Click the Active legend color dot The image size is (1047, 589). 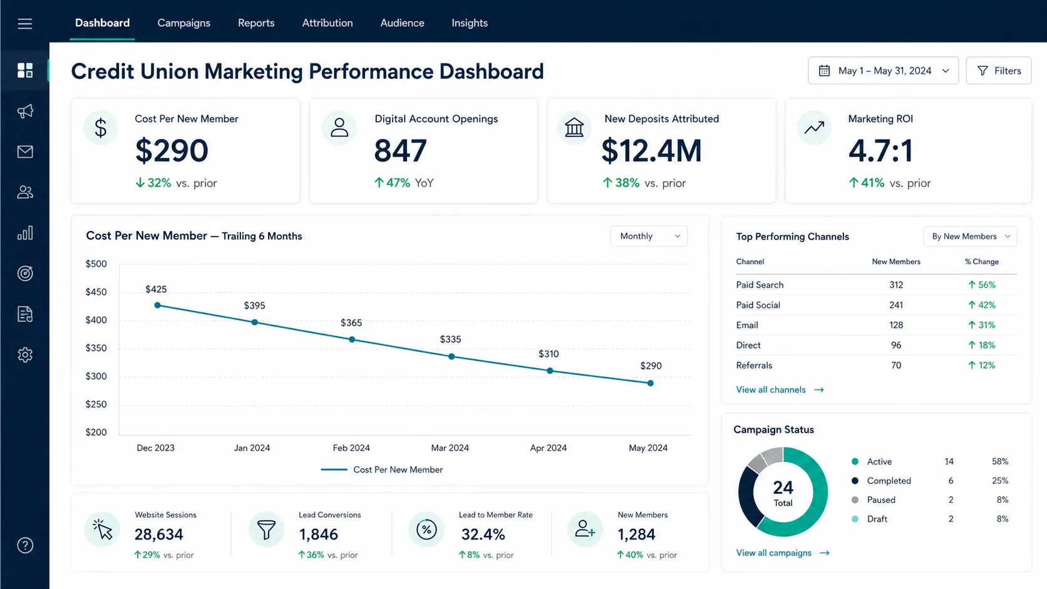(855, 462)
